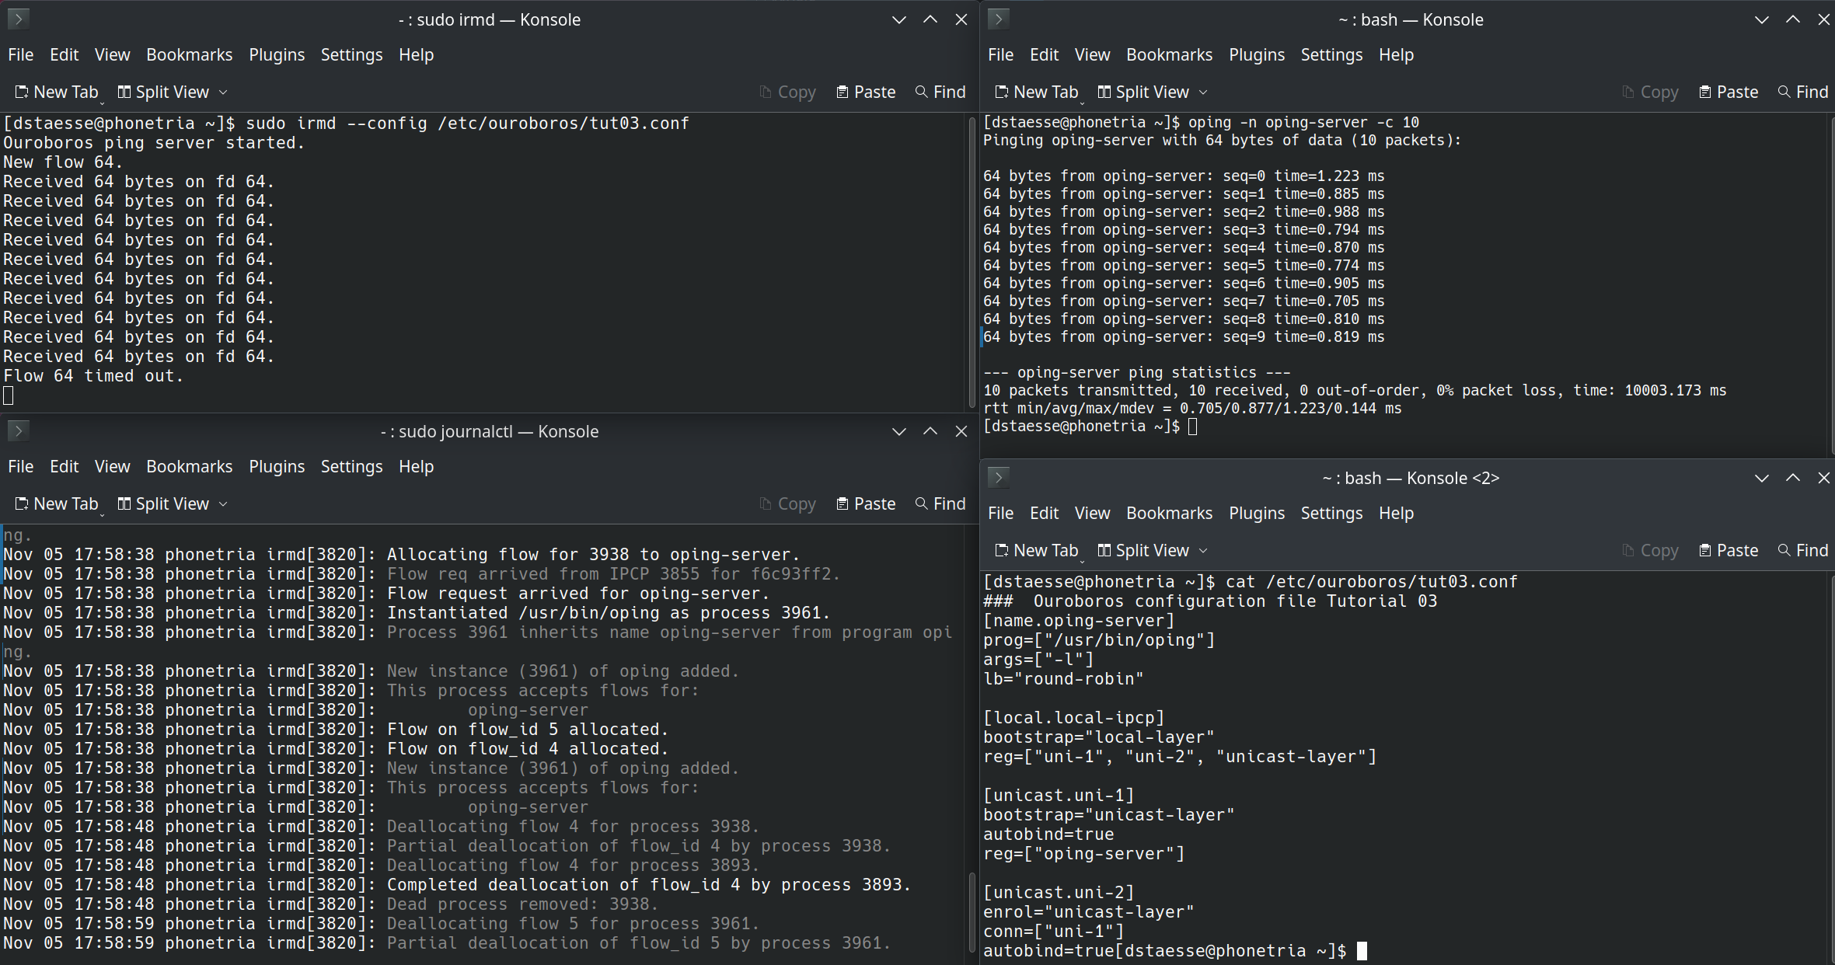Viewport: 1835px width, 965px height.
Task: Click Split View icon in journalctl window
Action: [x=124, y=504]
